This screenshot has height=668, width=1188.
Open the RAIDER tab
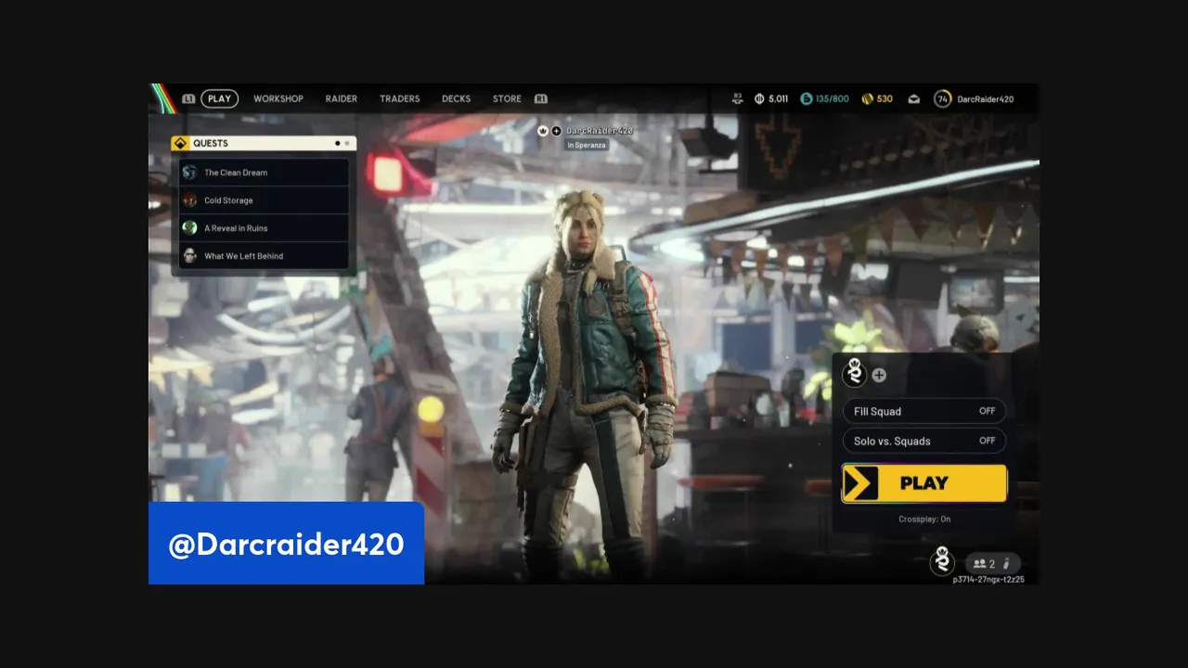(x=342, y=98)
